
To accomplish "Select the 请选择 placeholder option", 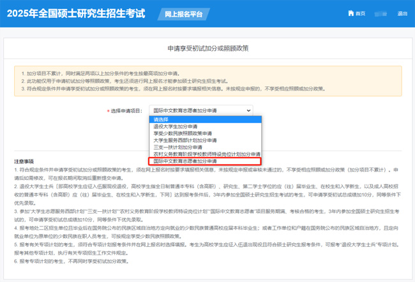I will click(160, 119).
